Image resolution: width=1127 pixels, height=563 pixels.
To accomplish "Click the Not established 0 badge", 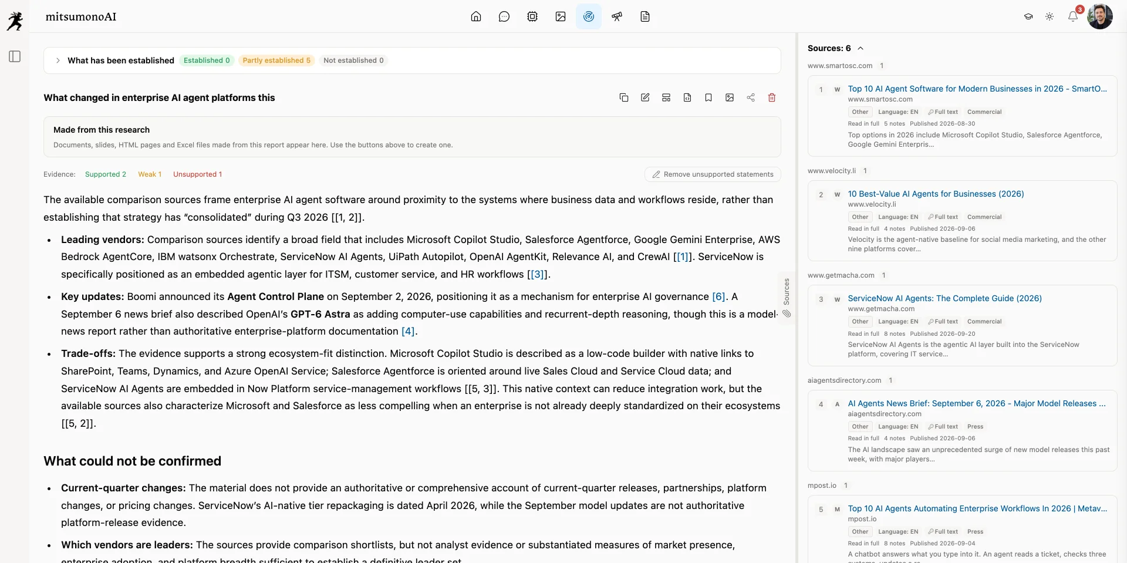I will [x=353, y=60].
